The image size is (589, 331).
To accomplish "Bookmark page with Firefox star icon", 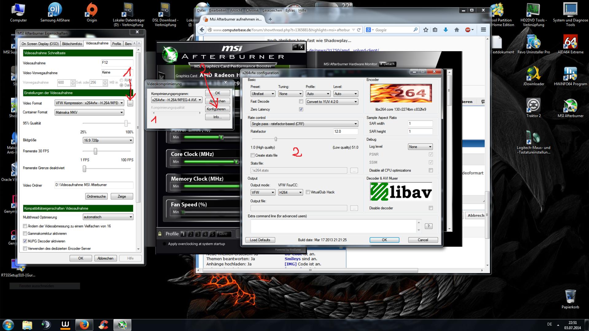I will [426, 30].
